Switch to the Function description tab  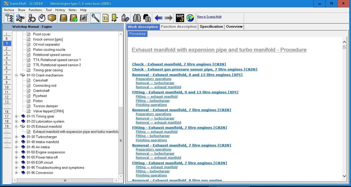pos(179,27)
